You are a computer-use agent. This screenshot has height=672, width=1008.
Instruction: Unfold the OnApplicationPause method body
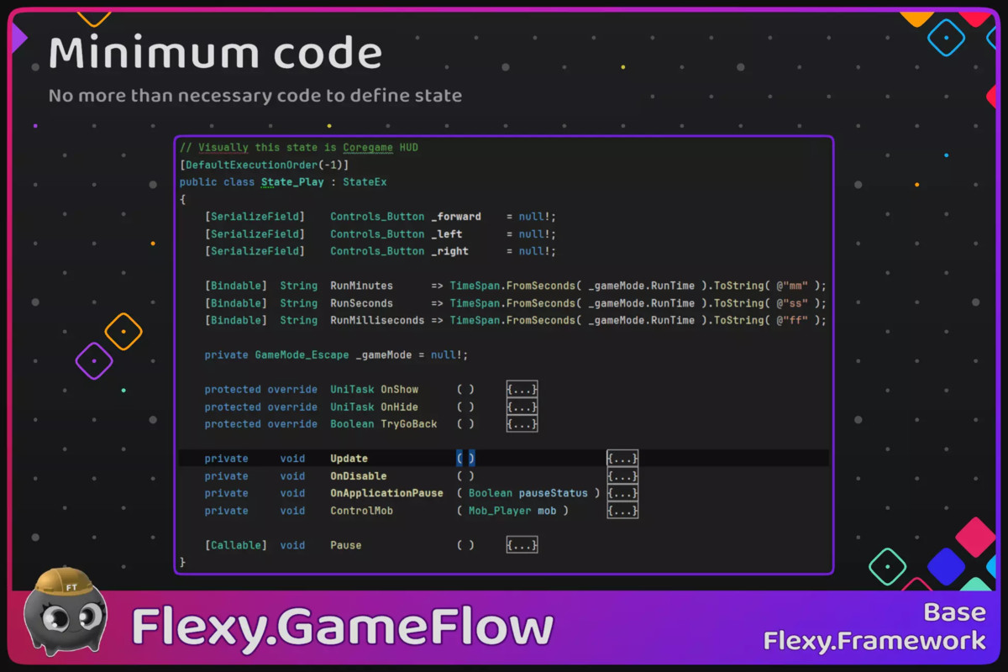(x=622, y=493)
